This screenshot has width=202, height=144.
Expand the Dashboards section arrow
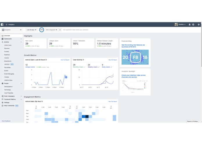21,39
